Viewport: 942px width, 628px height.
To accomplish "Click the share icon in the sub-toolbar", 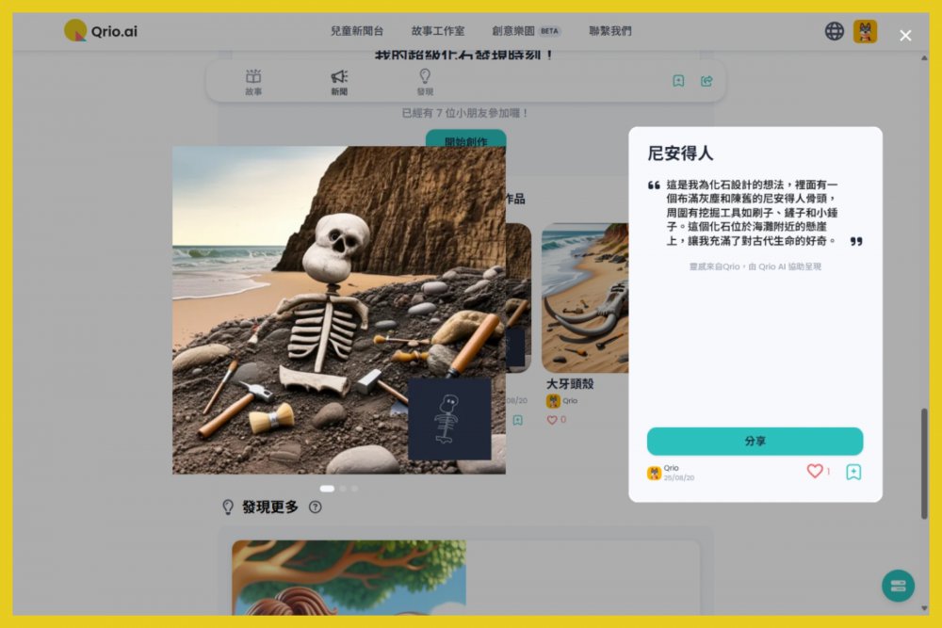I will coord(706,81).
